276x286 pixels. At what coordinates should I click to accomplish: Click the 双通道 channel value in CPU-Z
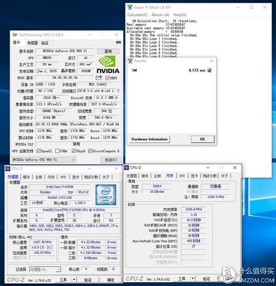216,186
